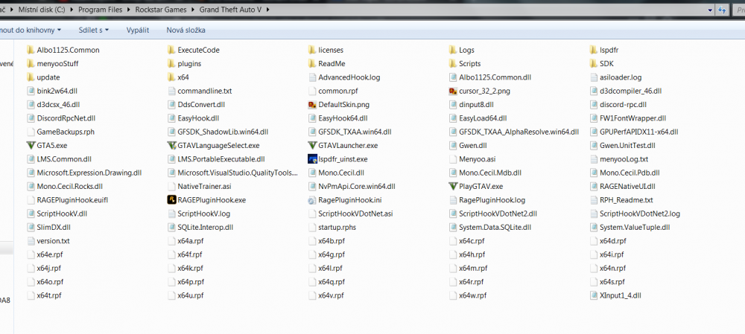Select the lspdfr folder icon

[594, 50]
